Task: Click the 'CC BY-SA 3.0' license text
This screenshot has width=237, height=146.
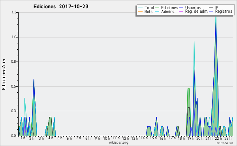Action: click(225, 143)
